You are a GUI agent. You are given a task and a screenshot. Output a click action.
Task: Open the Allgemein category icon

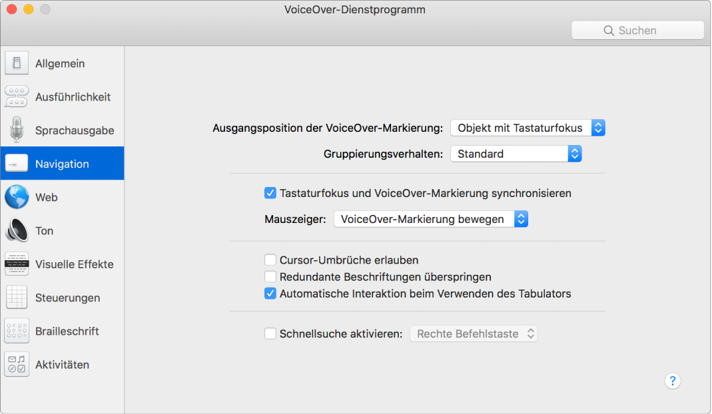pyautogui.click(x=16, y=63)
